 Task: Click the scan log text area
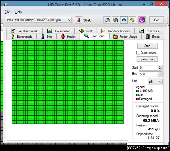coord(68,133)
